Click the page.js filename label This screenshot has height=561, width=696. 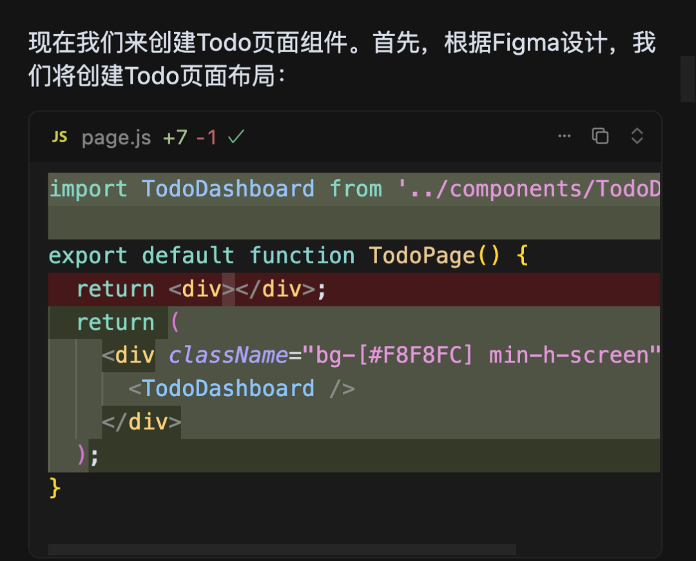[x=116, y=137]
